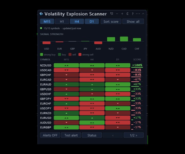This screenshot has width=185, height=154.
Task: Click the plus icon in panel header
Action: coord(122,14)
